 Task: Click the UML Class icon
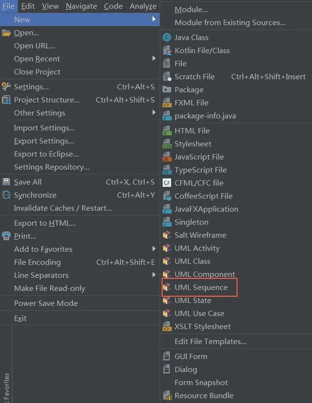tap(167, 261)
